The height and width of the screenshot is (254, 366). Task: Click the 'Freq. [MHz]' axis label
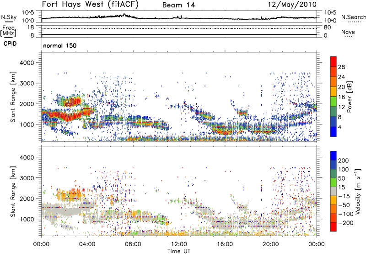coord(9,31)
